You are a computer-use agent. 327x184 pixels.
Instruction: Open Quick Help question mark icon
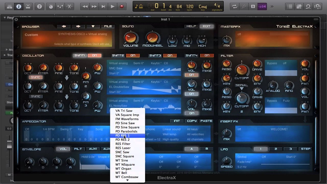pos(39,7)
